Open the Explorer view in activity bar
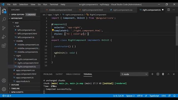The height and width of the screenshot is (100, 178). 4,11
